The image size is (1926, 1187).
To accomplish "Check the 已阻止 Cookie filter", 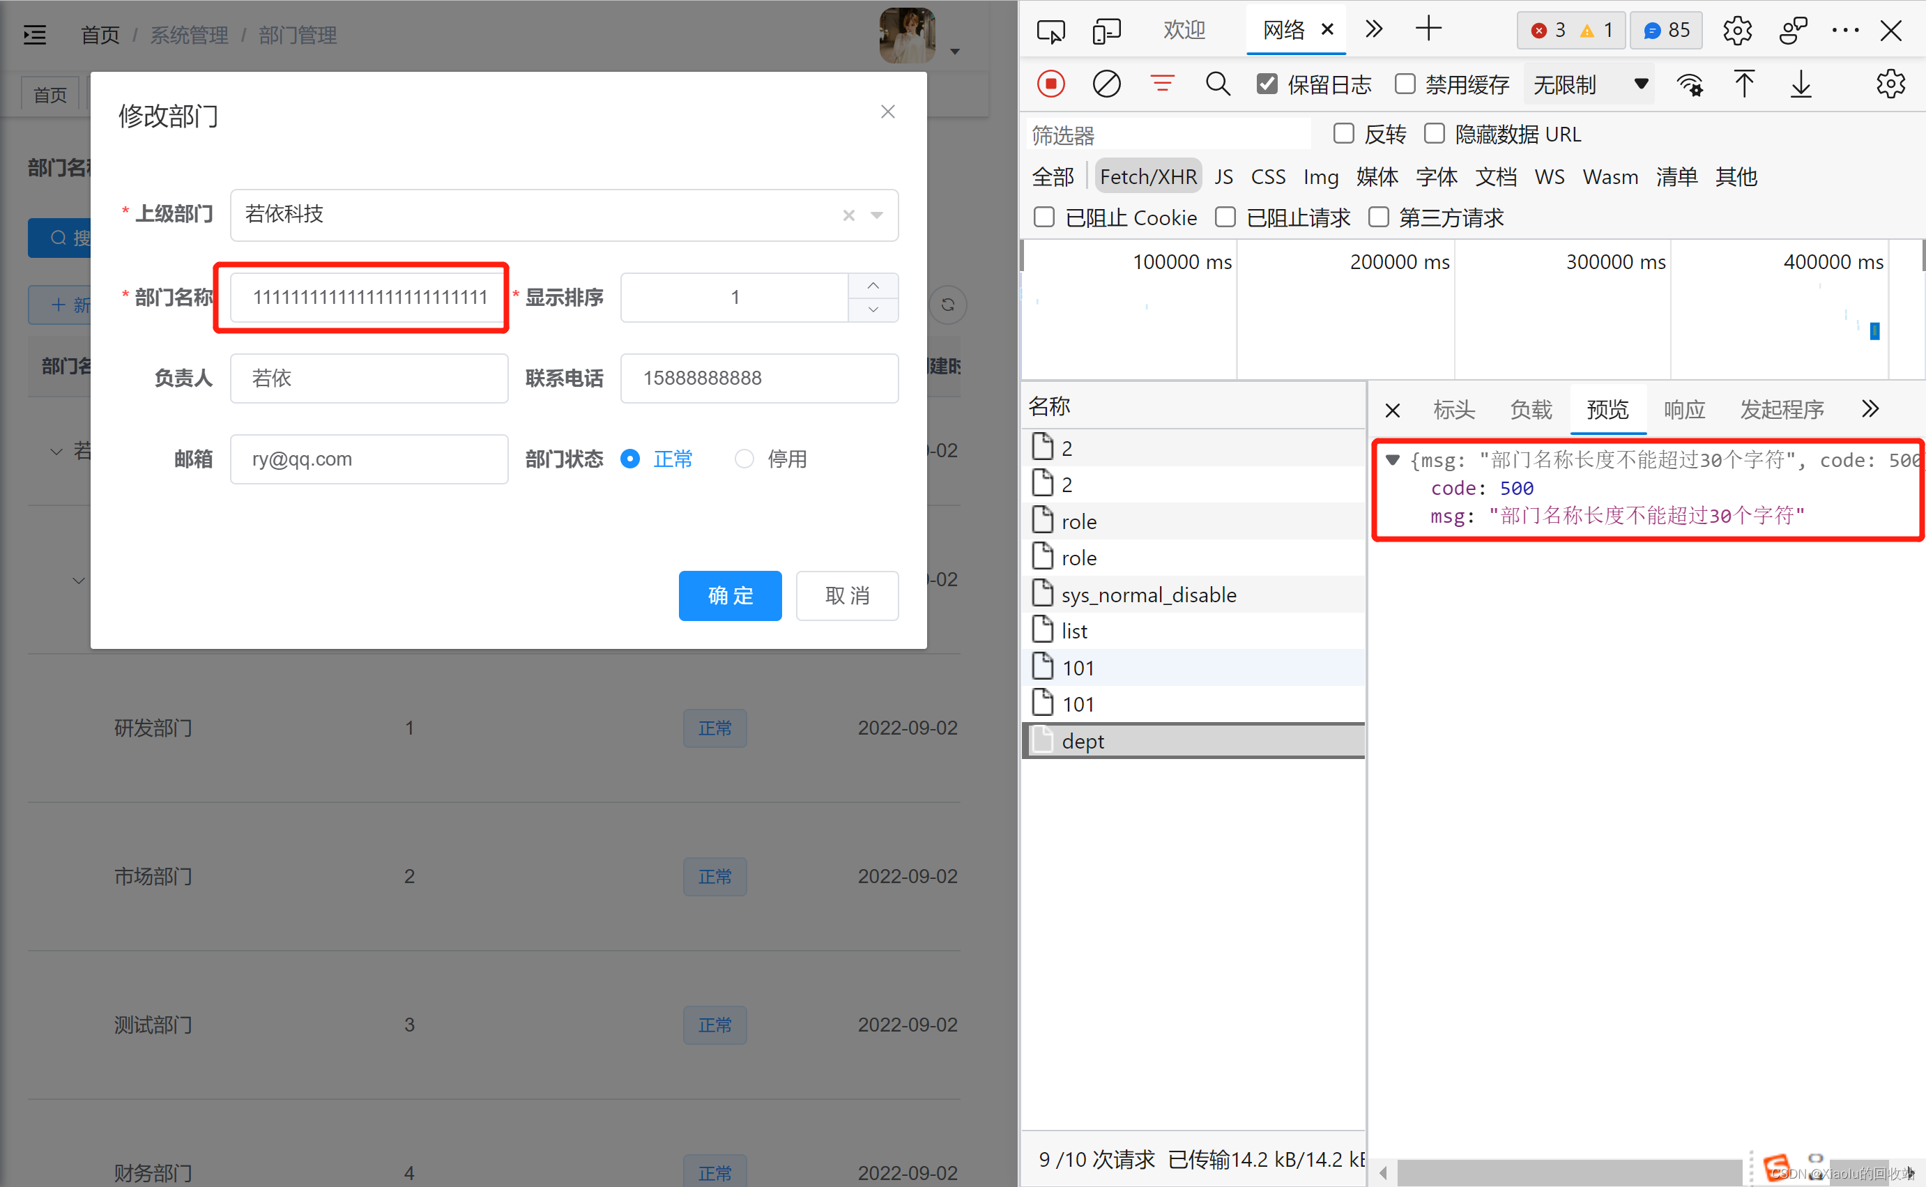I will [x=1044, y=217].
